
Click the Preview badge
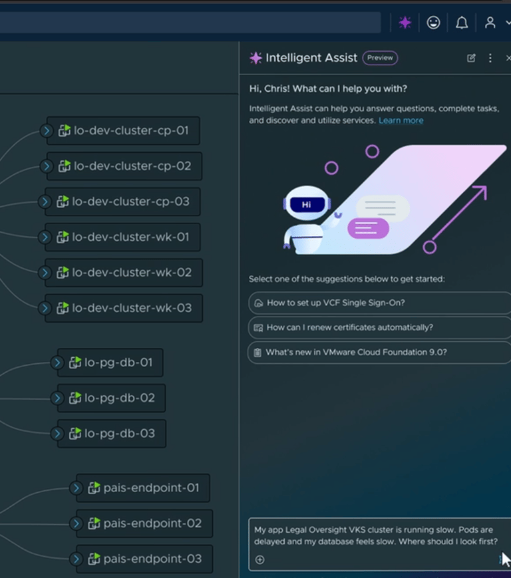(380, 58)
